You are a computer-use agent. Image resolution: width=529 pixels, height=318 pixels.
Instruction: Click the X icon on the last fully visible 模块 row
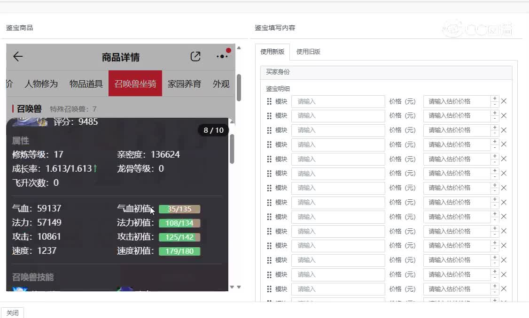pos(504,289)
